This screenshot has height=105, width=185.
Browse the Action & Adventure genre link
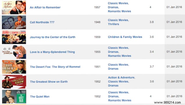pyautogui.click(x=122, y=77)
